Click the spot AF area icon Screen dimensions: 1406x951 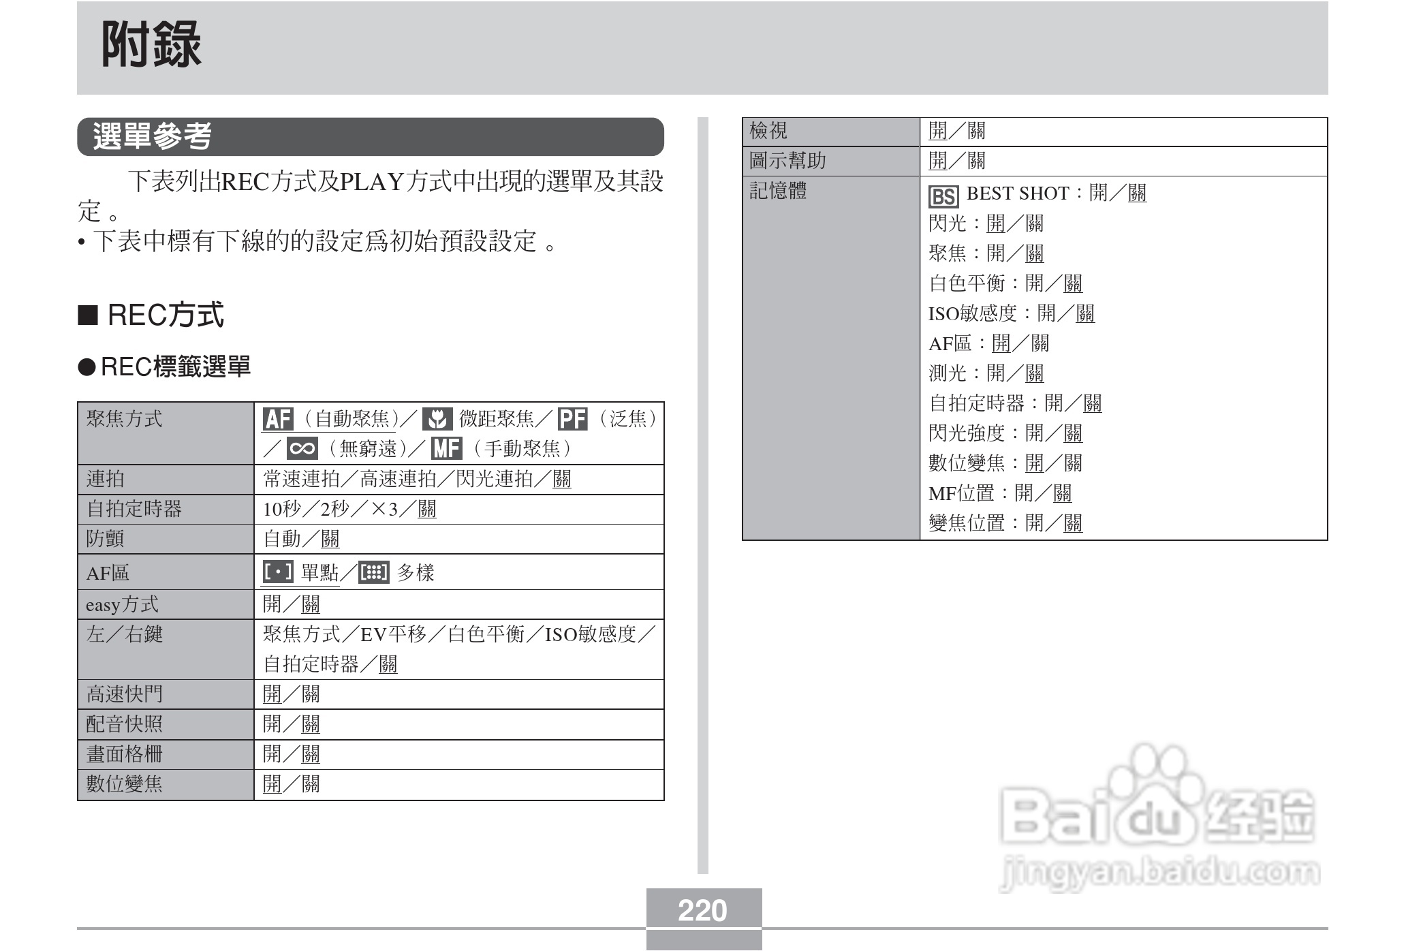tap(278, 572)
